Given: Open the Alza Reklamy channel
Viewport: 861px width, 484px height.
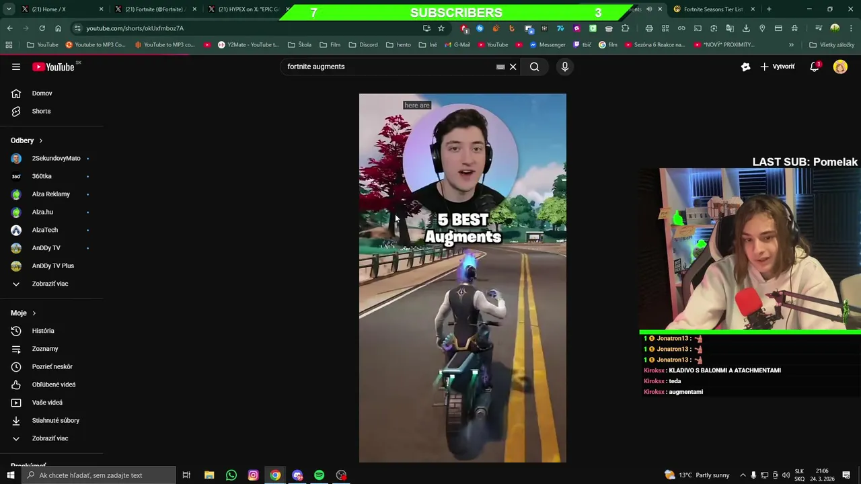Looking at the screenshot, I should click(x=51, y=194).
